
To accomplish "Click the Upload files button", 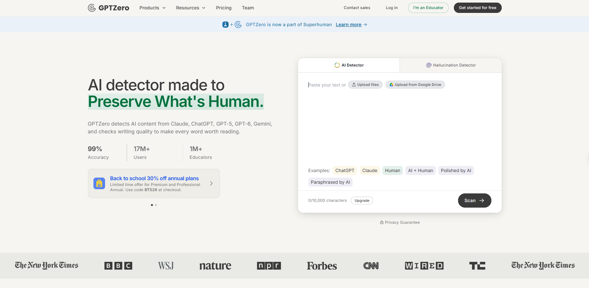I will coord(365,85).
